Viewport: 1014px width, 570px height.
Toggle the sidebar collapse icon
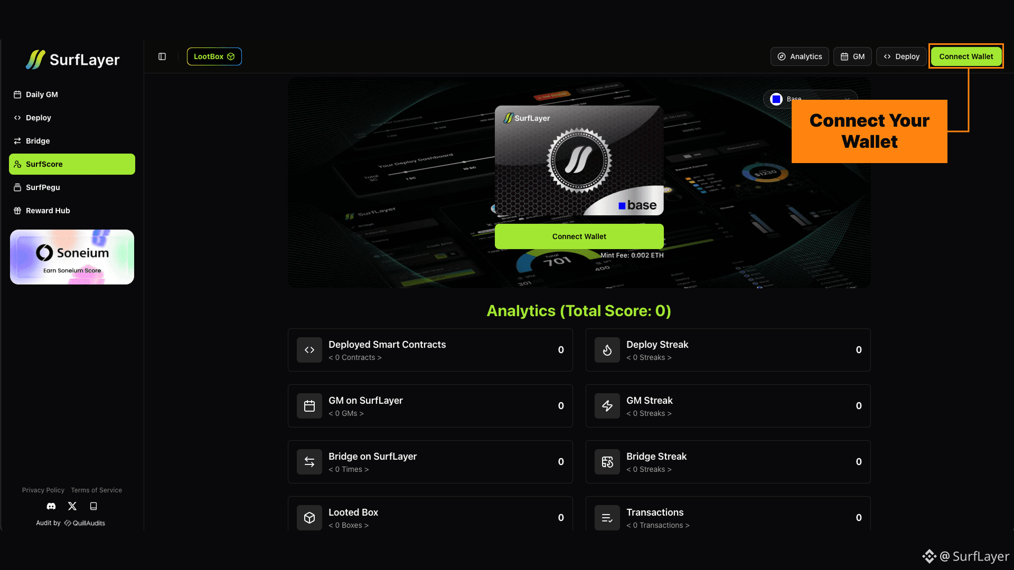pos(162,56)
